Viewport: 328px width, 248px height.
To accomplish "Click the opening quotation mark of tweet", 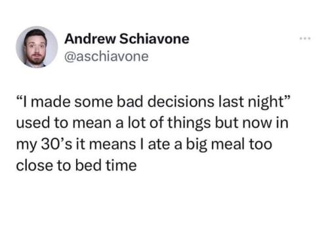I will [19, 98].
